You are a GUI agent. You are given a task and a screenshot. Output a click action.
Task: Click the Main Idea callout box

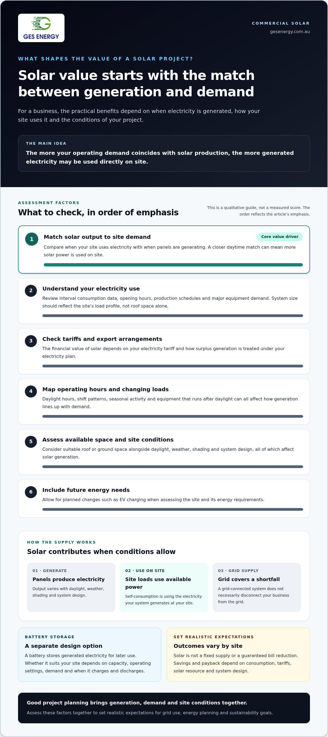tap(164, 154)
